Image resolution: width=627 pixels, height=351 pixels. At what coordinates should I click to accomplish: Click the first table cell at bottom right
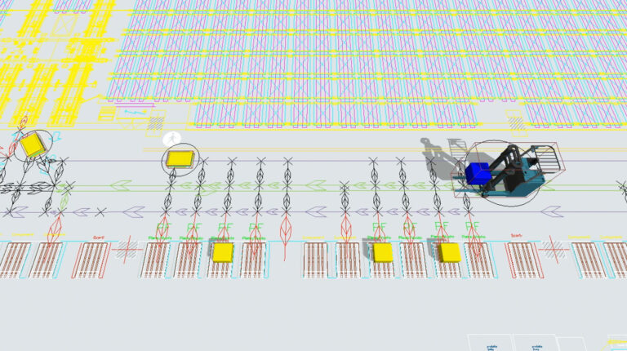(x=490, y=343)
